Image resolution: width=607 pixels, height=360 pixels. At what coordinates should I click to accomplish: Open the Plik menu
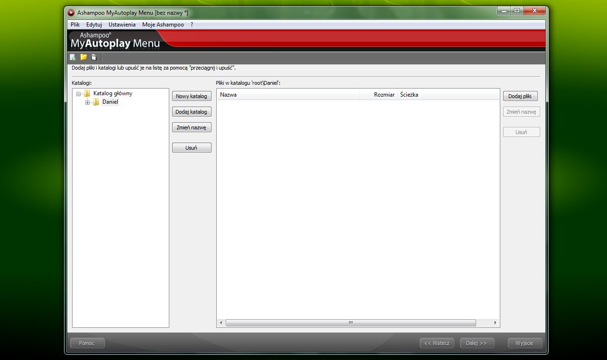point(75,25)
